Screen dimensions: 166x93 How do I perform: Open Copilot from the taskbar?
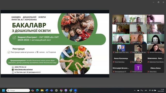point(33,90)
